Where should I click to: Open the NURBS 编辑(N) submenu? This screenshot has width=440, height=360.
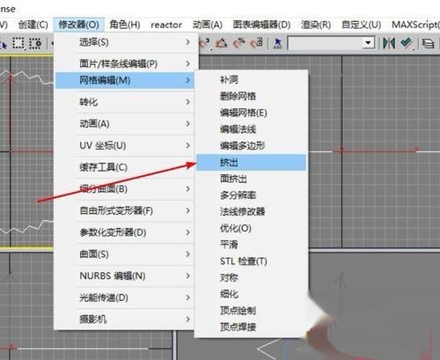tap(125, 276)
